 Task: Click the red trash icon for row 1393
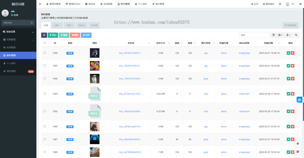pyautogui.click(x=293, y=94)
